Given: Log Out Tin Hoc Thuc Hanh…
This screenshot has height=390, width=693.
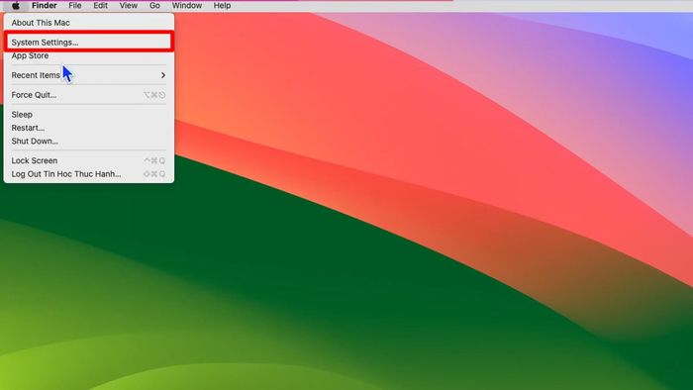Looking at the screenshot, I should (x=88, y=174).
